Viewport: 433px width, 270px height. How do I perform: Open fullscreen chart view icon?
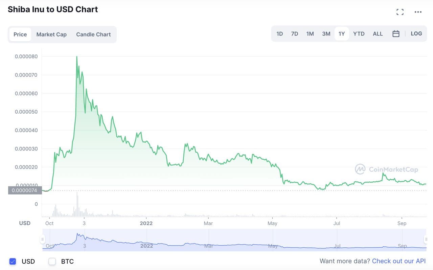(400, 12)
